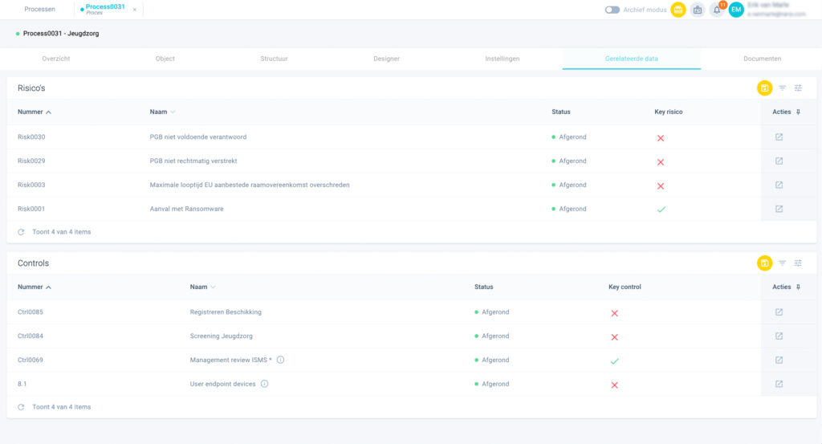
Task: Refresh the Risico's list with reload icon
Action: 21,232
